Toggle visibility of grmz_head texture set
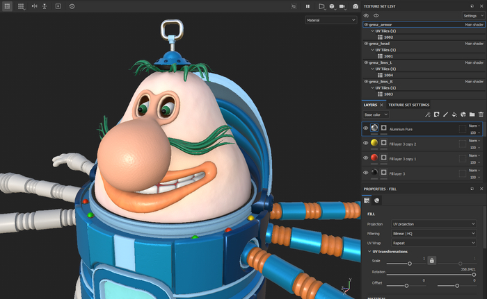487x299 pixels. point(366,43)
